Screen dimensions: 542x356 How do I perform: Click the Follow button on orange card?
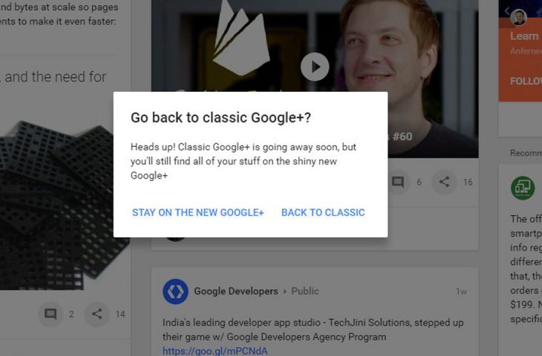pyautogui.click(x=526, y=81)
